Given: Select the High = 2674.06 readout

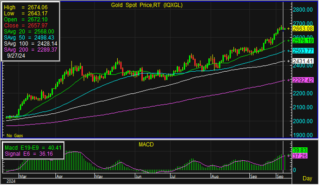Looking at the screenshot, I should 26,7.
